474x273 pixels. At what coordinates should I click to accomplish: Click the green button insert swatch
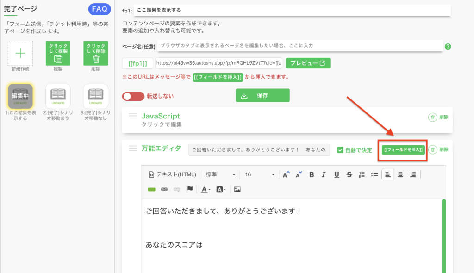tap(151, 189)
